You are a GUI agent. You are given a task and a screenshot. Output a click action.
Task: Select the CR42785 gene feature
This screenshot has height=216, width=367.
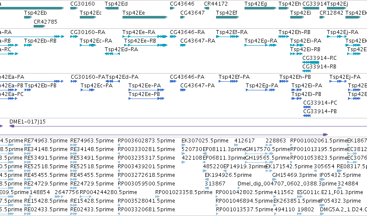[40, 26]
